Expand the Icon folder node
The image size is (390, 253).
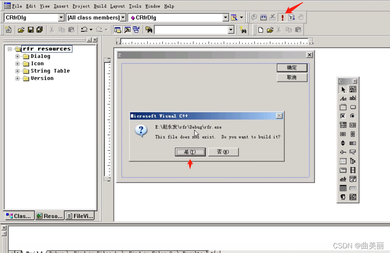click(x=17, y=64)
